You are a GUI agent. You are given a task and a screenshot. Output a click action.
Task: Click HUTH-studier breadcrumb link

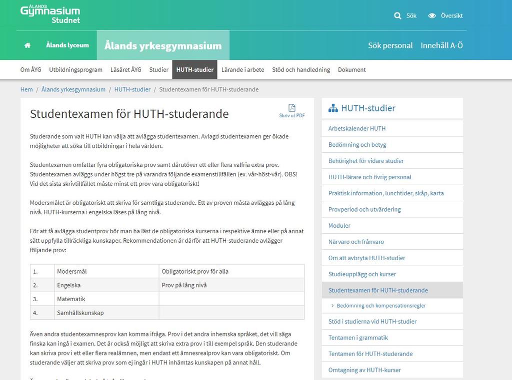132,89
